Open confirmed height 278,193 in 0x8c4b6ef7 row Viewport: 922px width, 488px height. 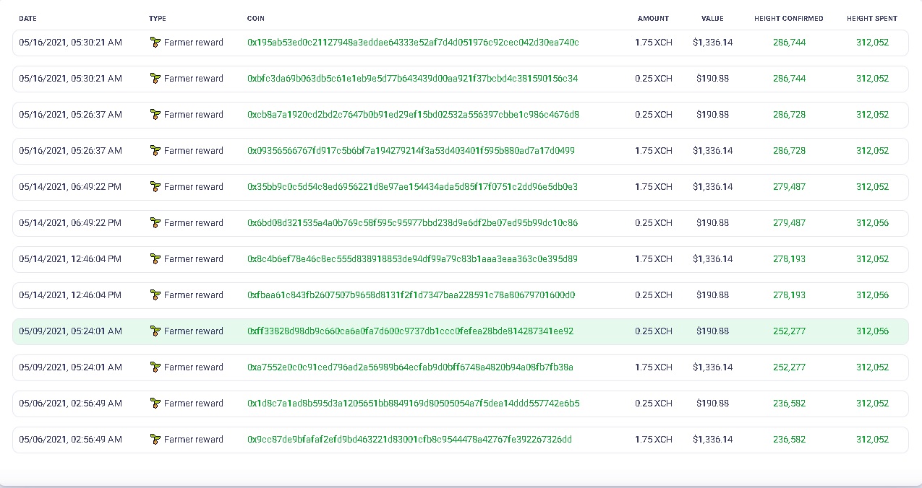click(x=789, y=259)
